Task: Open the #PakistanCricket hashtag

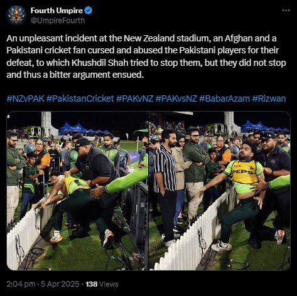Action: pos(80,98)
